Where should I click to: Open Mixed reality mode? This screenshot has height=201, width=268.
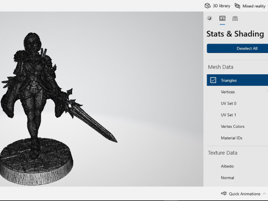point(250,6)
